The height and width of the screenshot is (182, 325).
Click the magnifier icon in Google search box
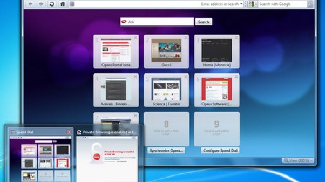310,4
